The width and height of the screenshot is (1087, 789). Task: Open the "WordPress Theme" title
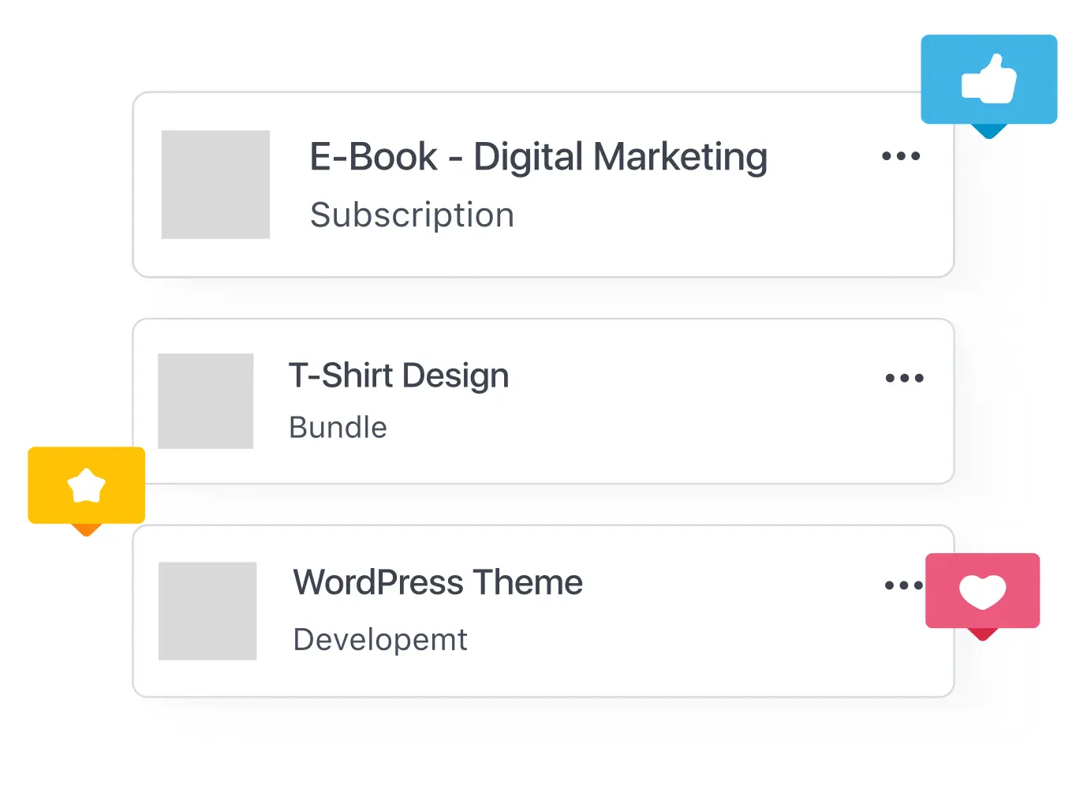[x=438, y=583]
